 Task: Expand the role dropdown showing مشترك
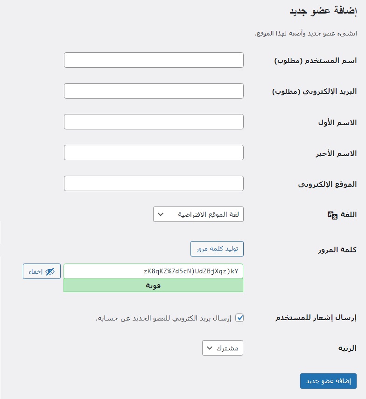click(223, 348)
